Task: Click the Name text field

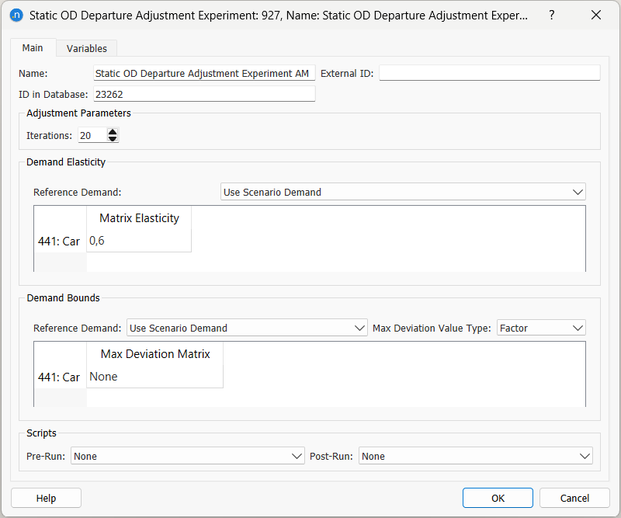Action: coord(203,73)
